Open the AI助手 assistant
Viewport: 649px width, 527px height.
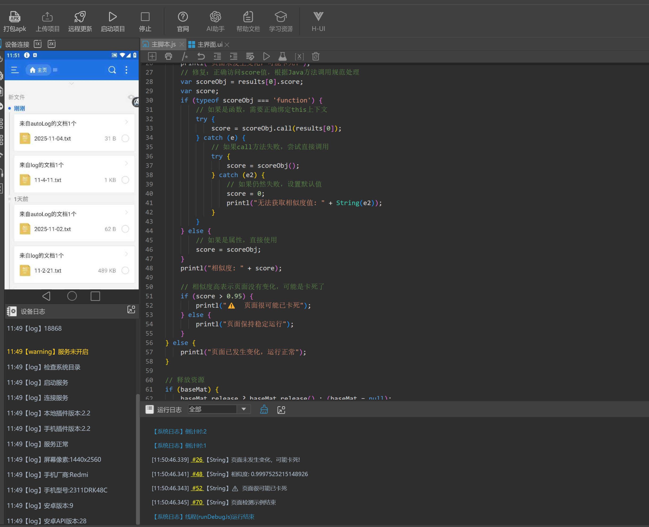[x=215, y=17]
